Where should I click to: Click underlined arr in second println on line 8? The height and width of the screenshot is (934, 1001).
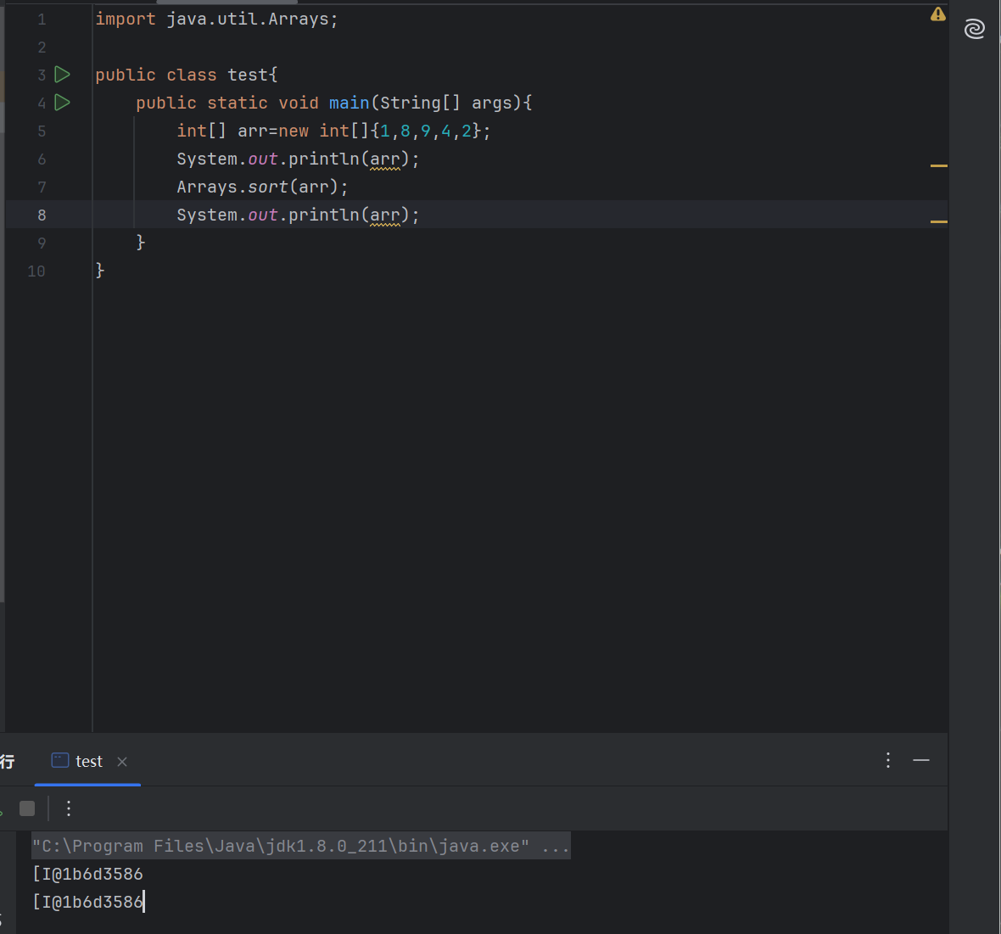point(384,215)
